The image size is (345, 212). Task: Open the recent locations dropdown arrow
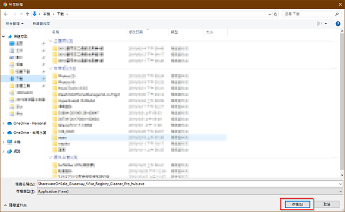(x=21, y=14)
